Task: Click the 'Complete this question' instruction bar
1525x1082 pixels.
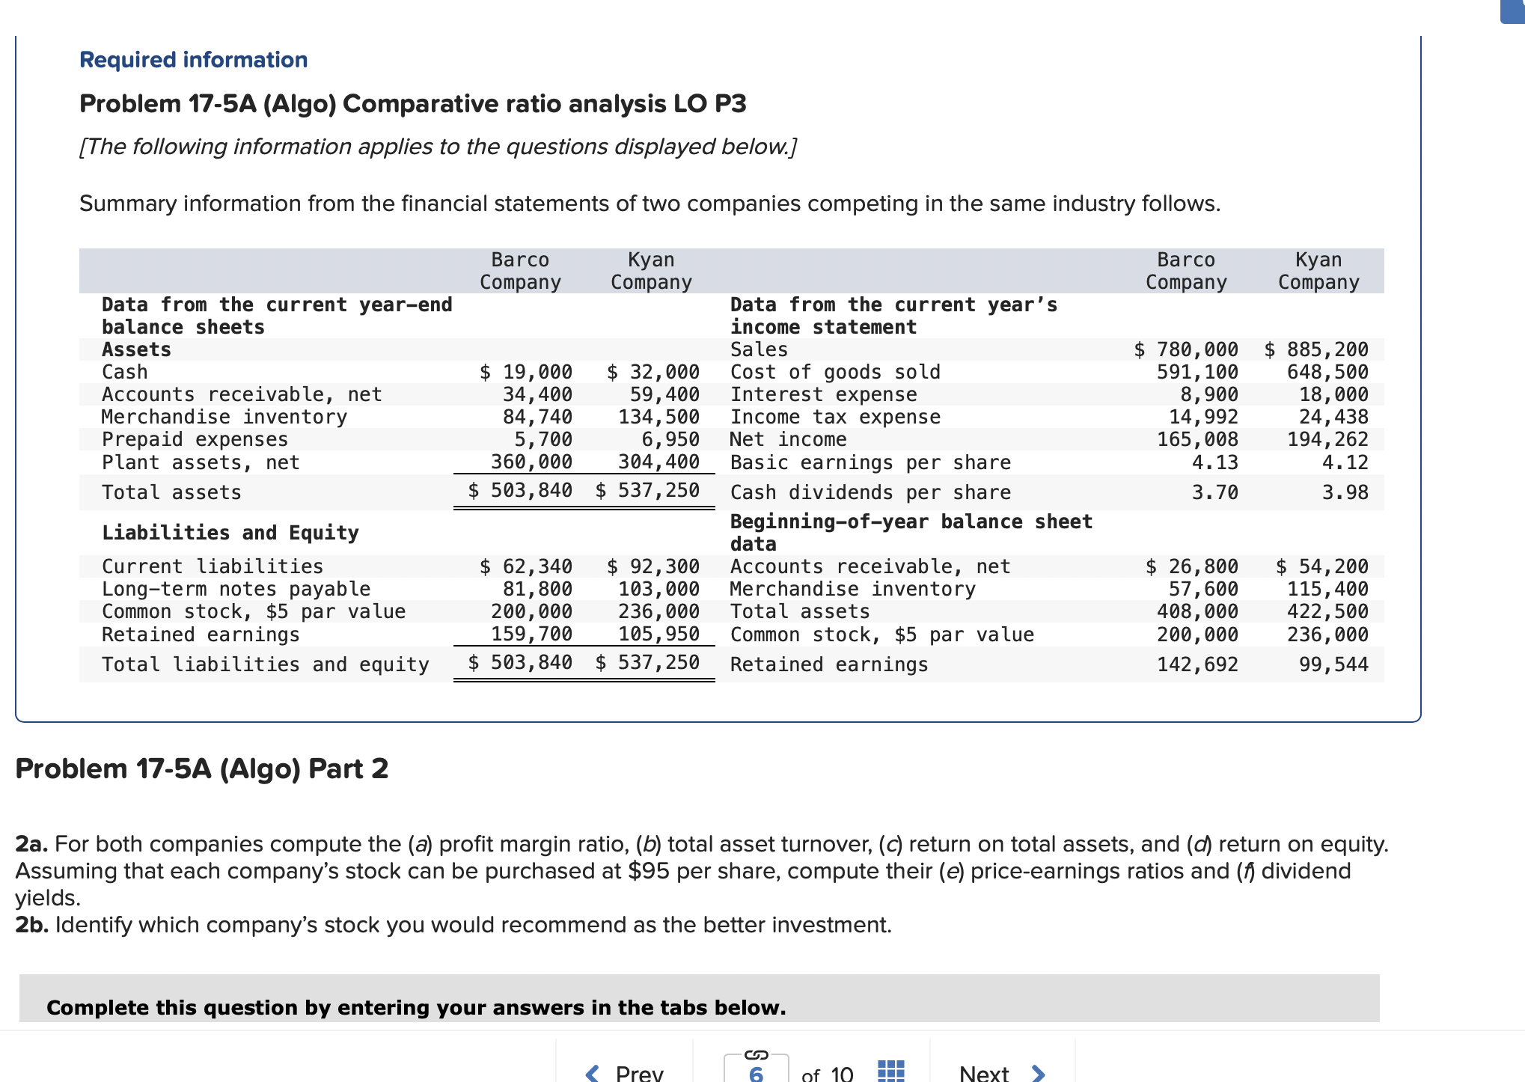Action: click(x=415, y=1007)
